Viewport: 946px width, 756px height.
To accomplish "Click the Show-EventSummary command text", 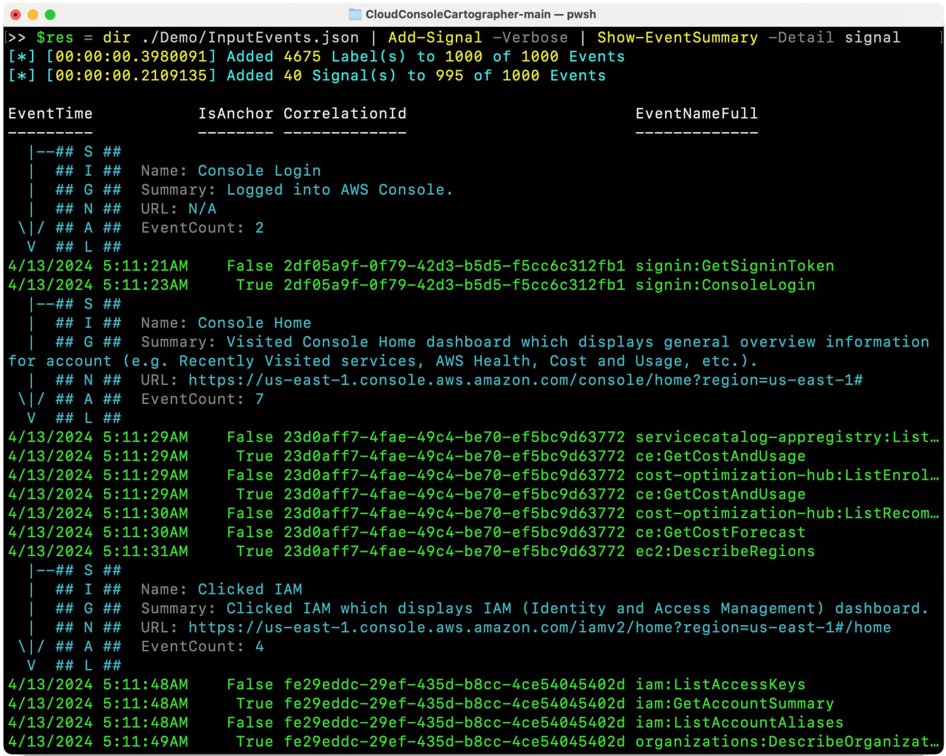I will point(677,37).
